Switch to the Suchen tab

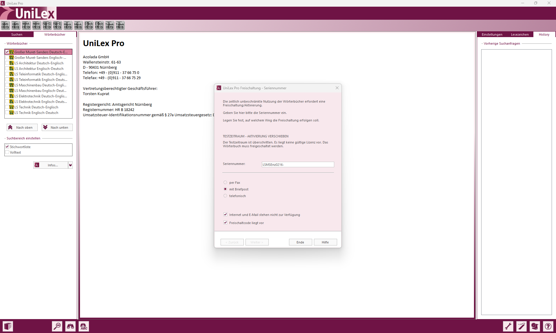tap(17, 34)
